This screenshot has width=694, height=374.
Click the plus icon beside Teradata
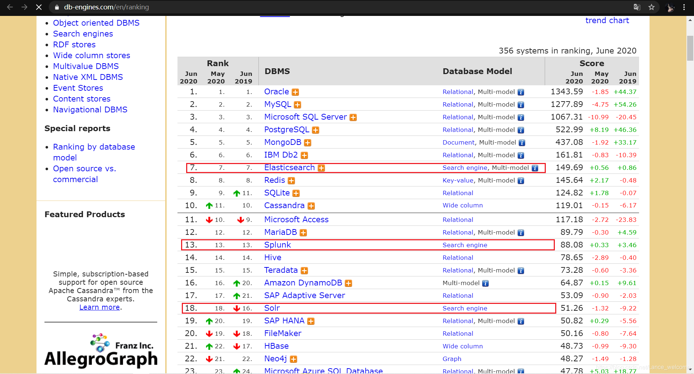tap(304, 271)
